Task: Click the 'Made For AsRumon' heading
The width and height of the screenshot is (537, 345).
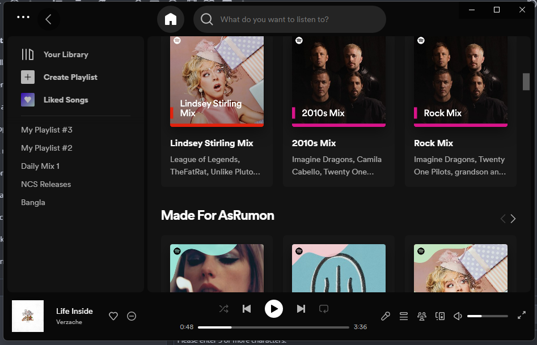Action: (x=218, y=215)
